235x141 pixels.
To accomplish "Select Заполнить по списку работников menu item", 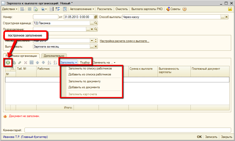I will click(90, 68).
